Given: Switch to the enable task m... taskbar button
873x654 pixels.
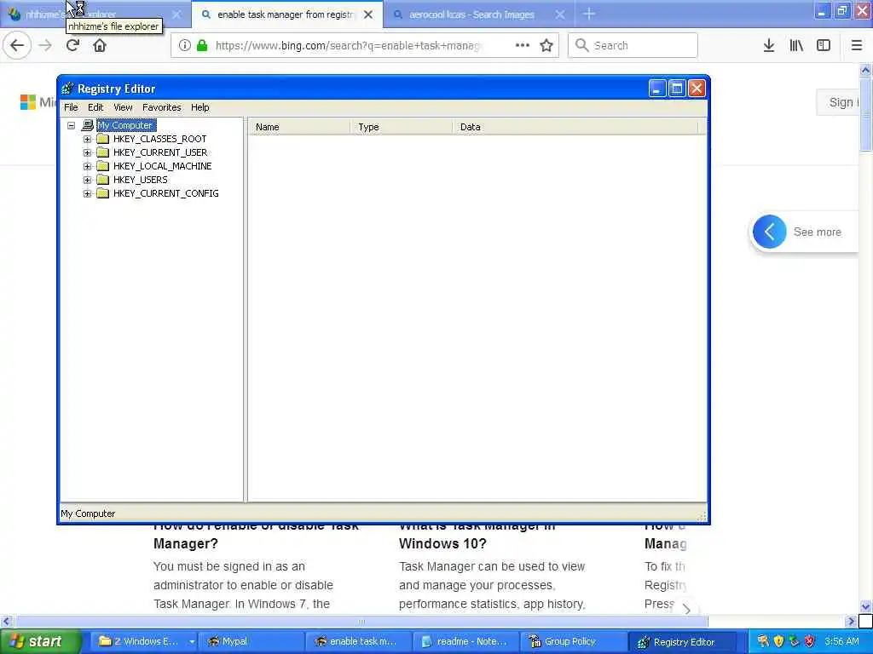Looking at the screenshot, I should point(359,642).
